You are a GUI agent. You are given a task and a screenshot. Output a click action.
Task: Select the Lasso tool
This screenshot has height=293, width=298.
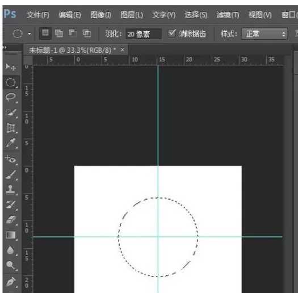pos(10,97)
